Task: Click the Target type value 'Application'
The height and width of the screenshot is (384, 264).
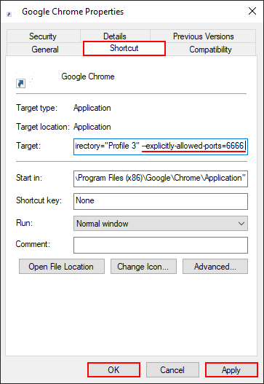Action: click(x=92, y=108)
